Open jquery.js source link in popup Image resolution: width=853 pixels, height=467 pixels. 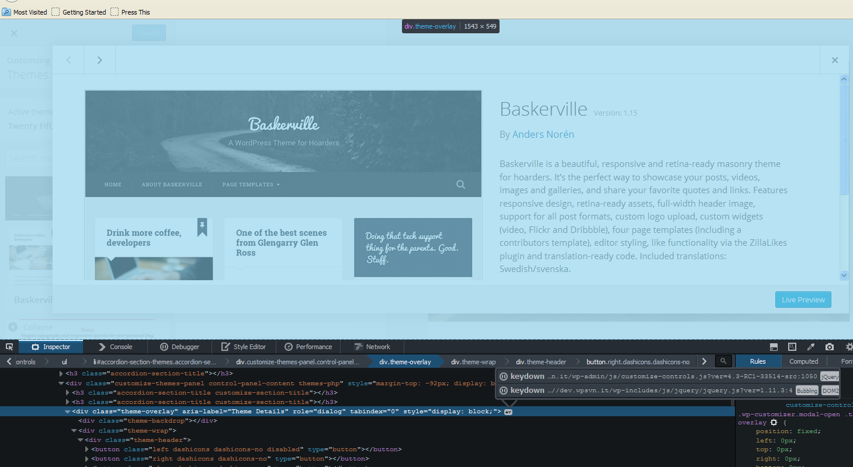pyautogui.click(x=670, y=391)
